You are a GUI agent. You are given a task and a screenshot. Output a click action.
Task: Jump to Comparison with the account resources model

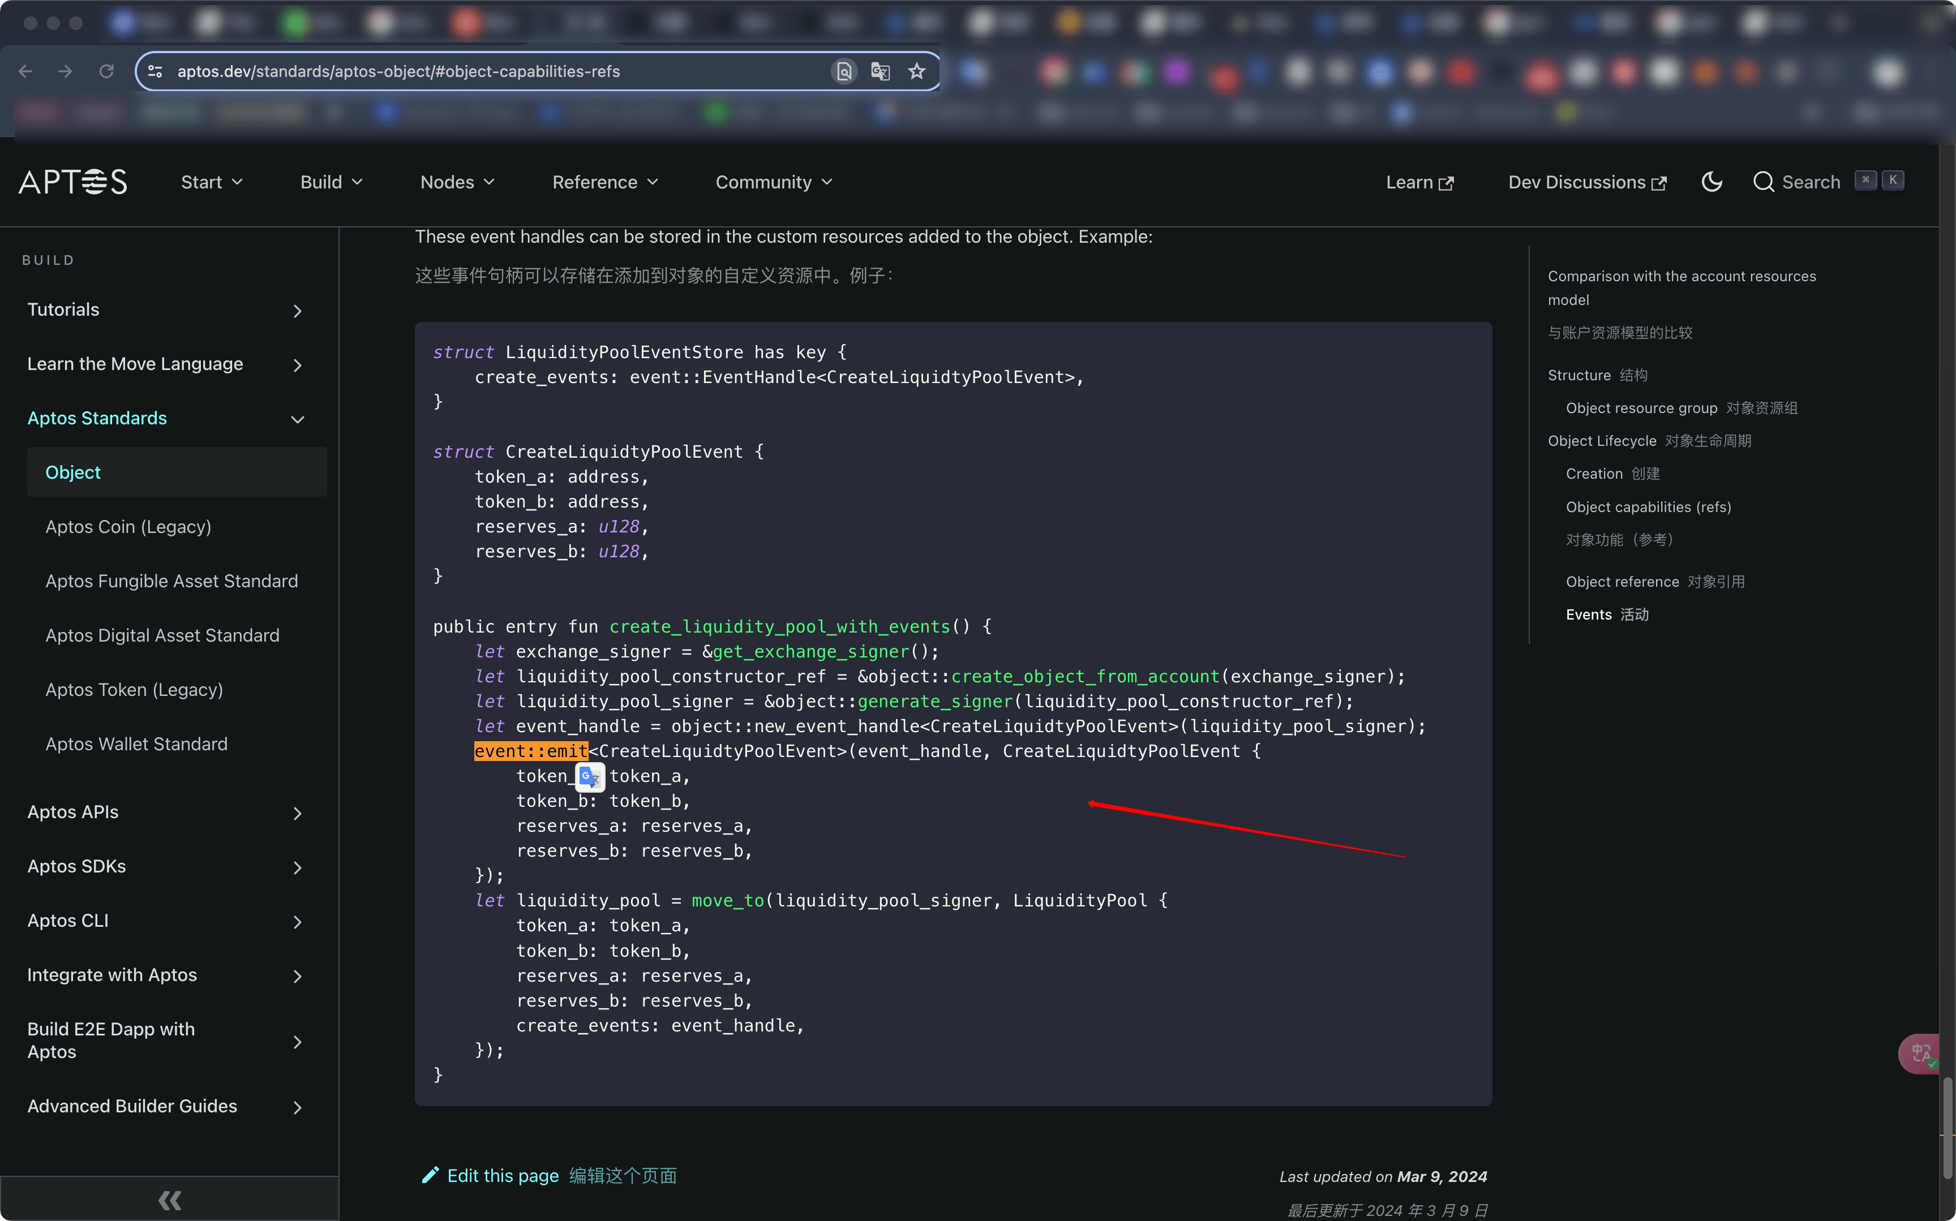pos(1682,287)
